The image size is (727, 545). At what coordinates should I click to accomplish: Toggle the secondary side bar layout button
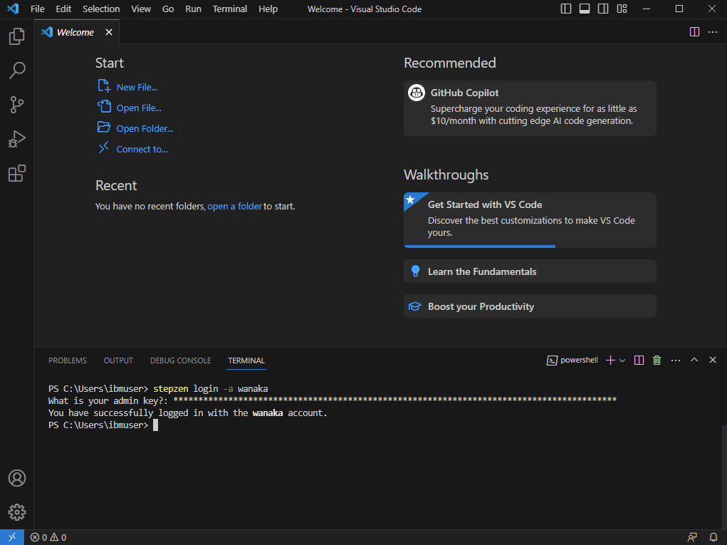(x=603, y=9)
